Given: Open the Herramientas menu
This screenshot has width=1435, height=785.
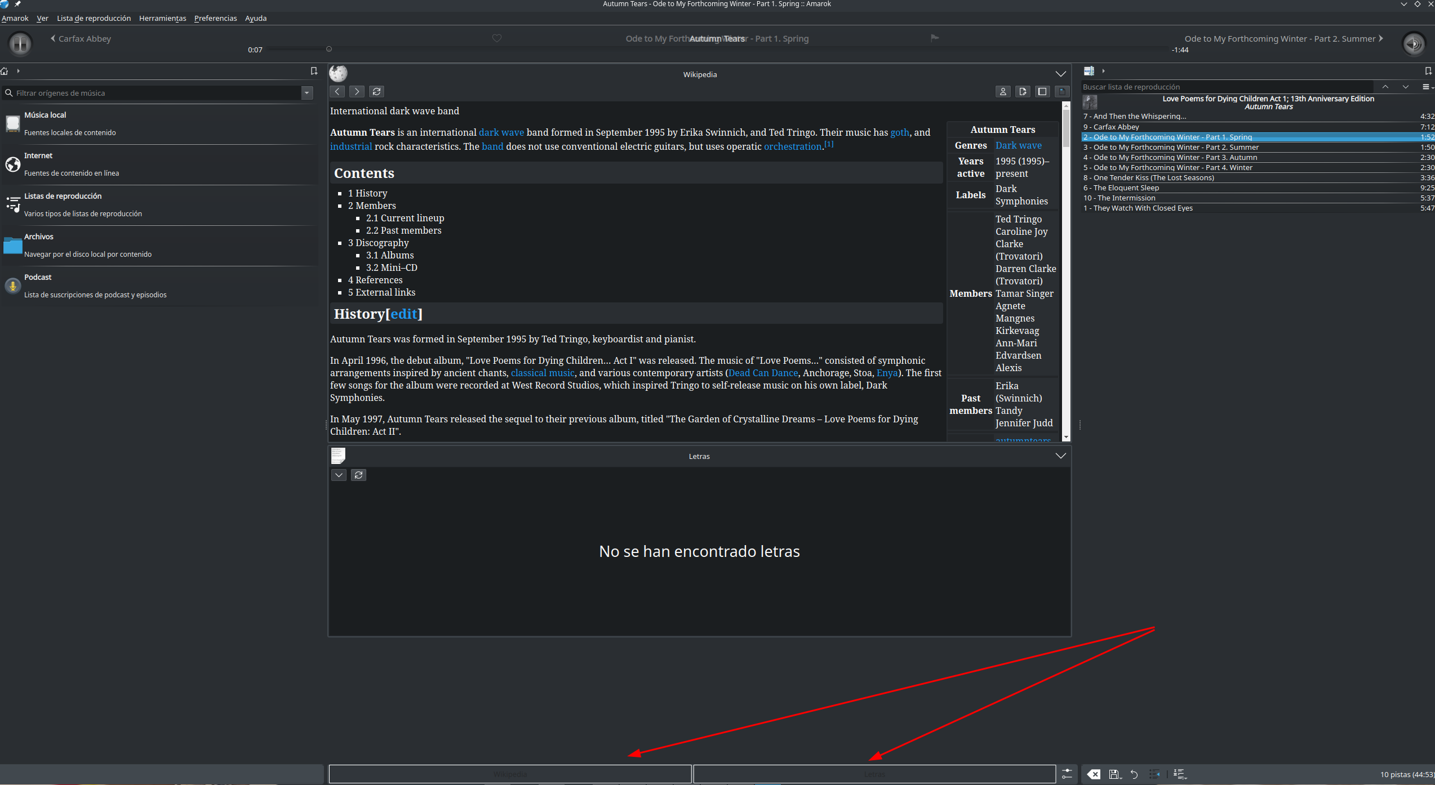Looking at the screenshot, I should tap(162, 18).
